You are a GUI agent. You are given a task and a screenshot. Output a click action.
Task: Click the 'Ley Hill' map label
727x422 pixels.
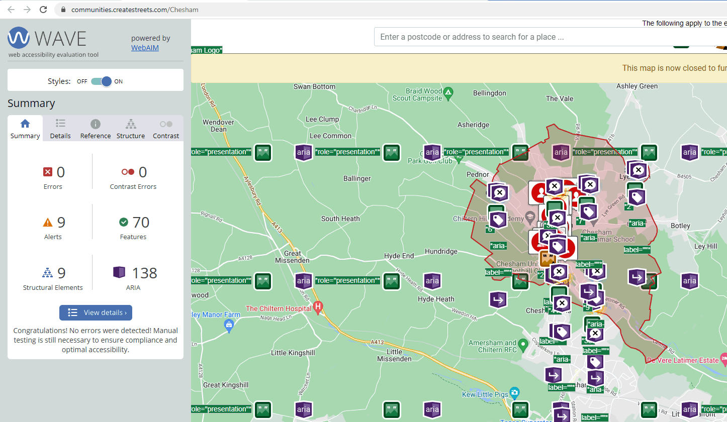(x=706, y=246)
